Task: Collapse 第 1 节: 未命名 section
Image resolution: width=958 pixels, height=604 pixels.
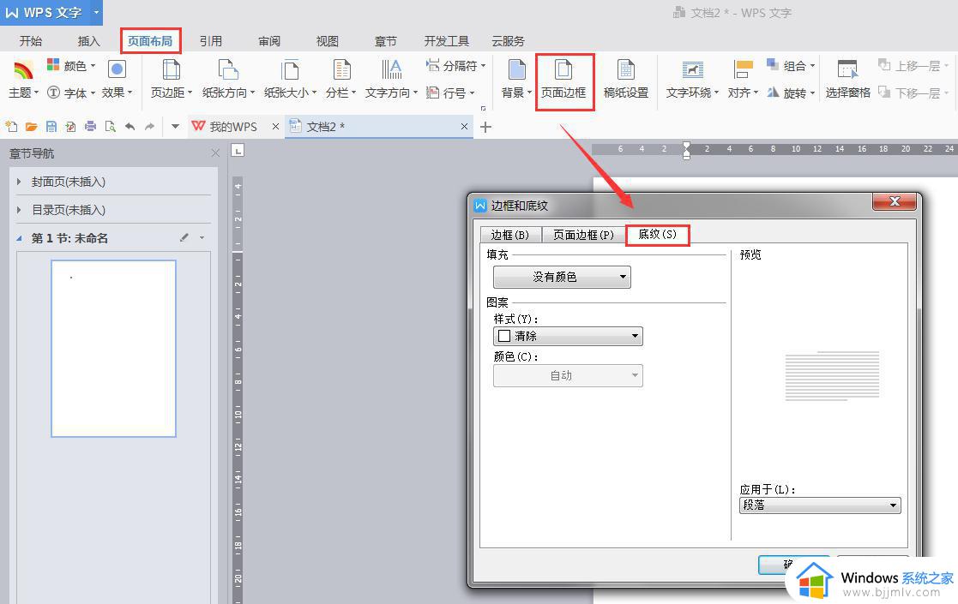Action: pos(19,238)
